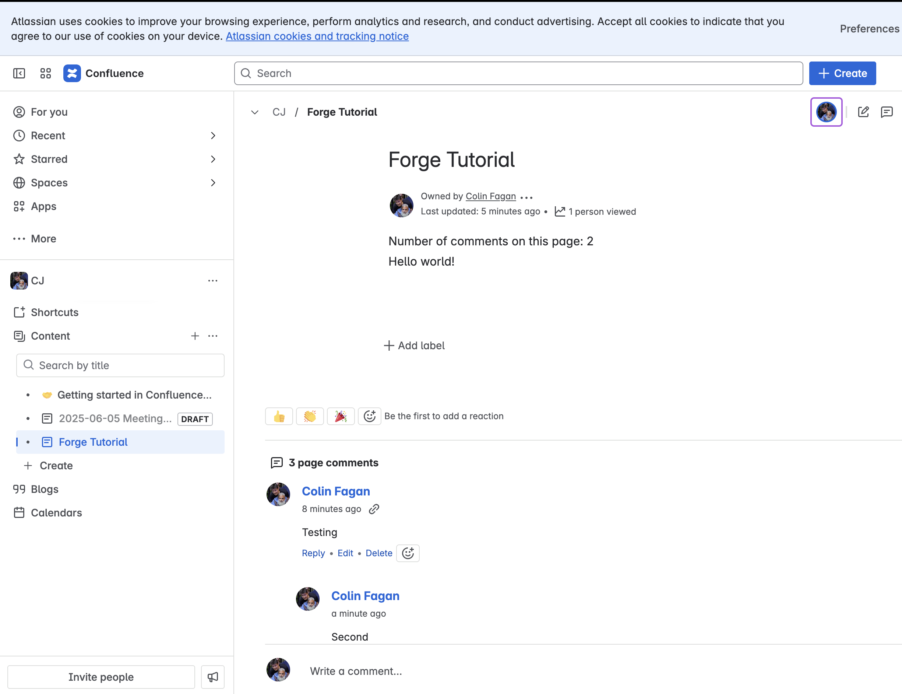Open the 2025-06-05 Meeting draft page
Viewport: 902px width, 694px height.
[115, 418]
